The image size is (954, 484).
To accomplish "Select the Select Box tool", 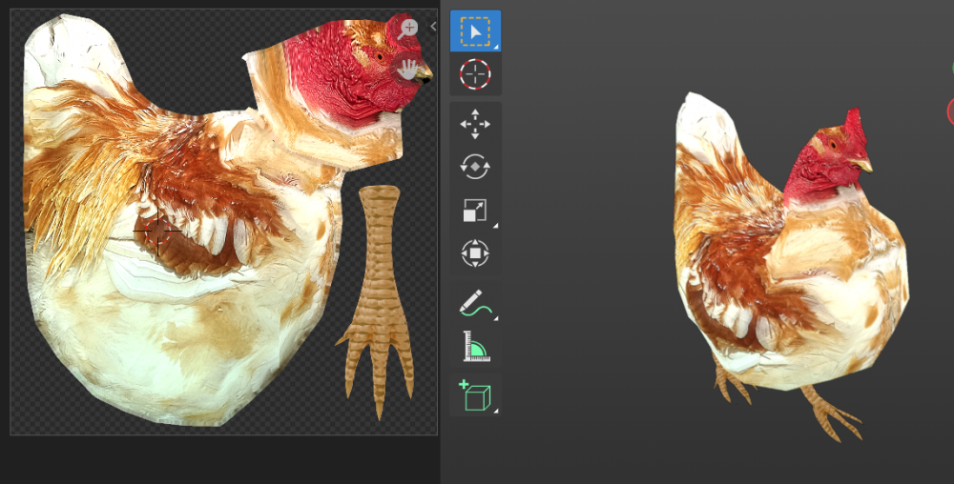I will [x=475, y=30].
